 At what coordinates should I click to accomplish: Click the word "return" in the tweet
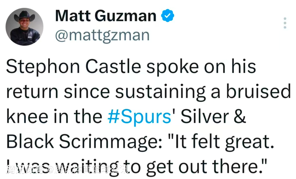pyautogui.click(x=33, y=93)
